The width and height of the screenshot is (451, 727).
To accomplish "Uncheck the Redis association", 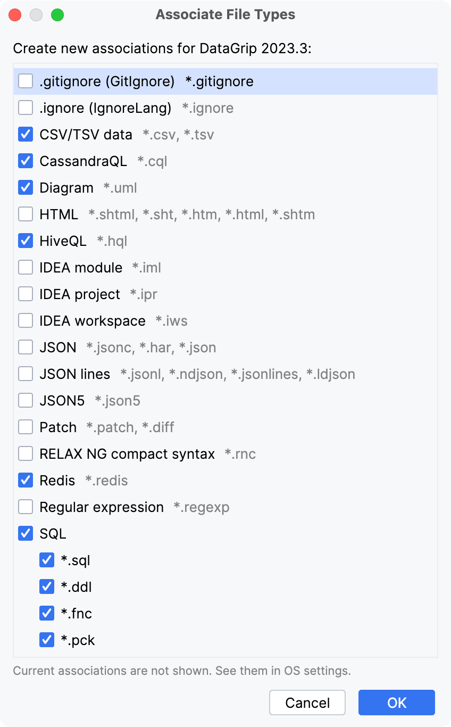I will pos(25,480).
